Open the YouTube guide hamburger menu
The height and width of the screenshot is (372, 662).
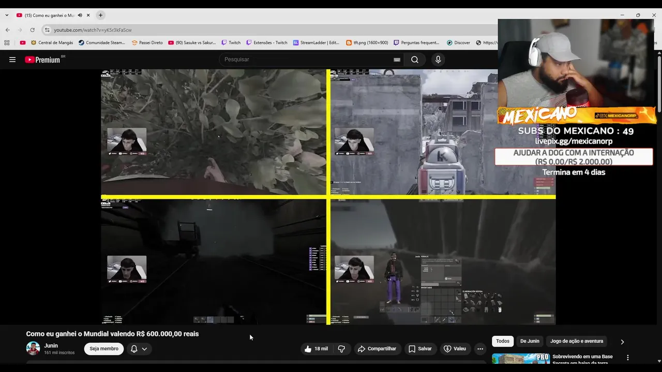click(12, 59)
